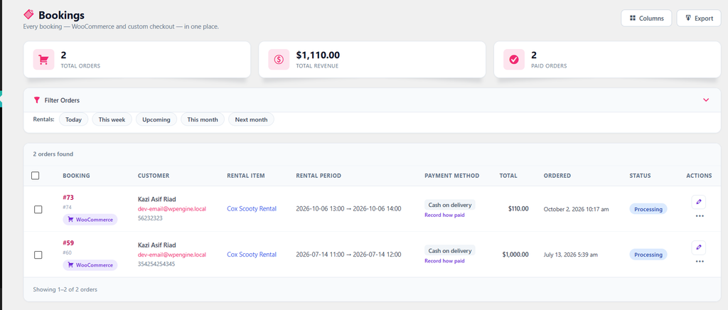Click the customer email in booking #73 row

(x=172, y=209)
